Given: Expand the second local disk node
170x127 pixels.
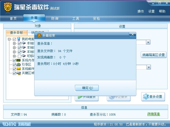Looking at the screenshot, I should click(x=14, y=48).
